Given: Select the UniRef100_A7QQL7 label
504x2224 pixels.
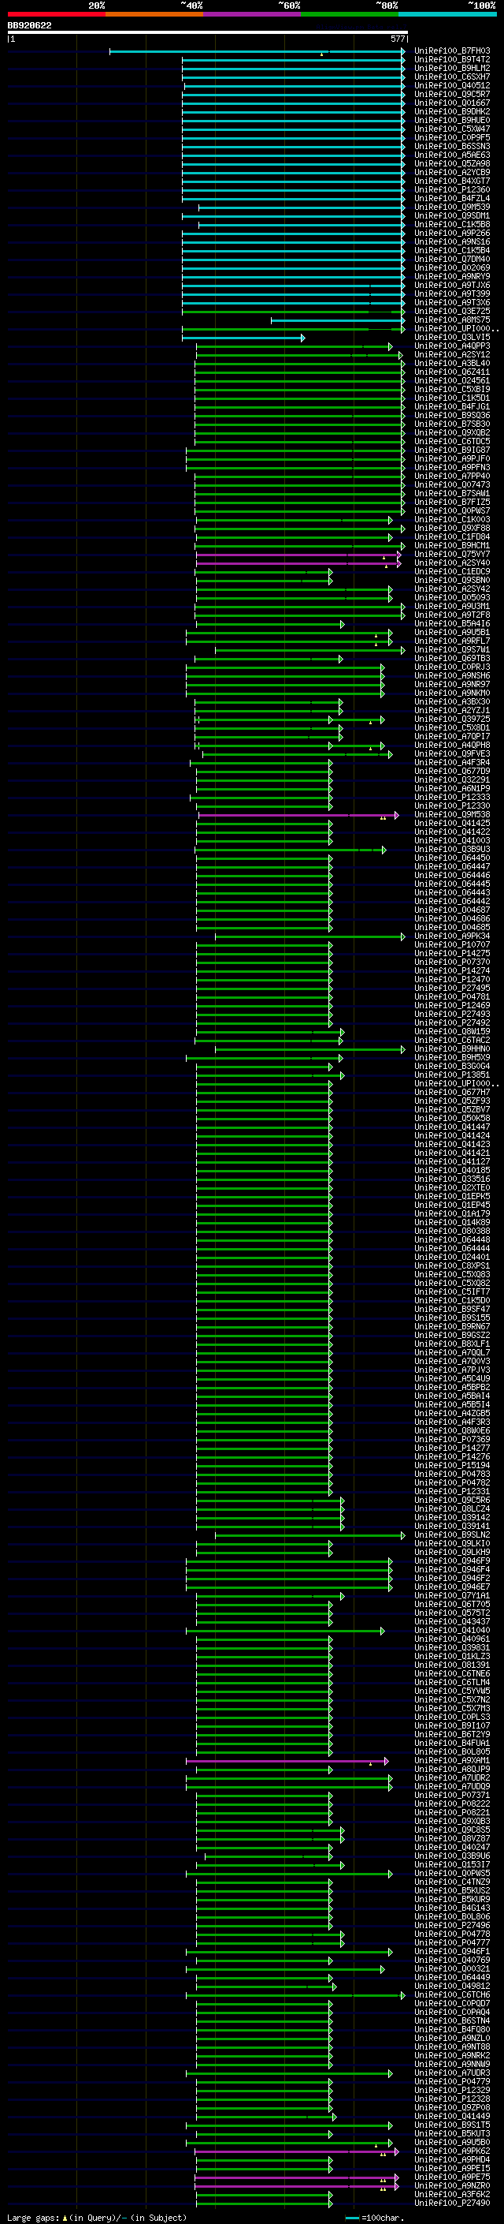Looking at the screenshot, I should click(x=452, y=1353).
